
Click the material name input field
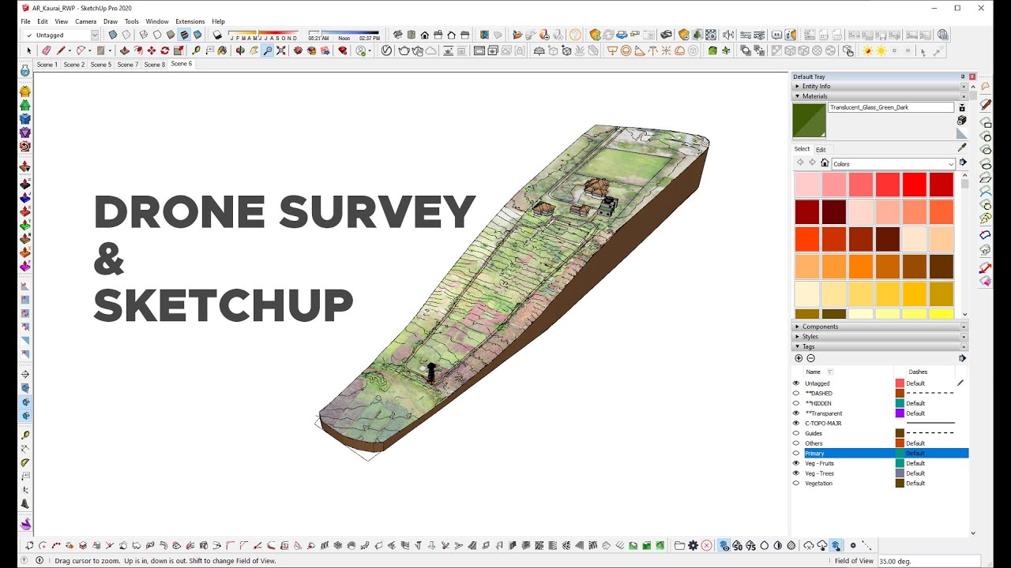tap(891, 107)
